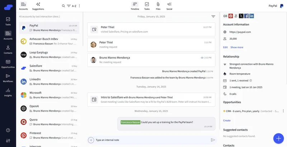
Task: Select Pinterest account in list
Action: (x=49, y=135)
